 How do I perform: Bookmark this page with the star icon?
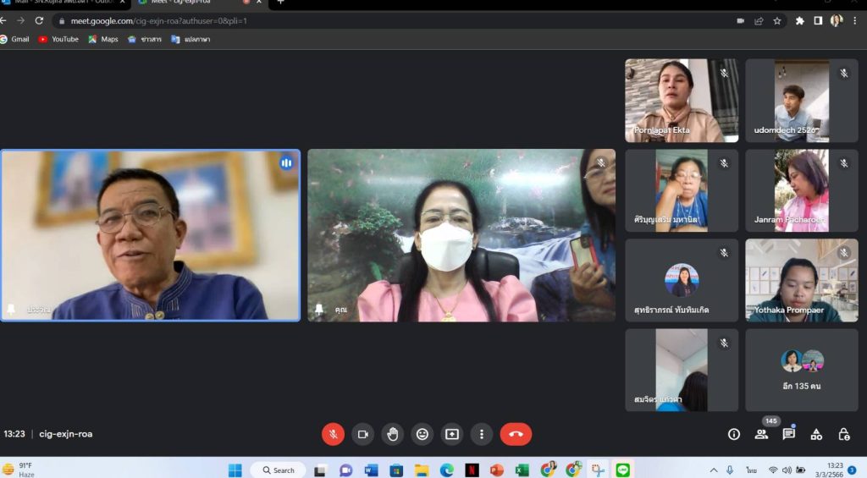(x=777, y=21)
